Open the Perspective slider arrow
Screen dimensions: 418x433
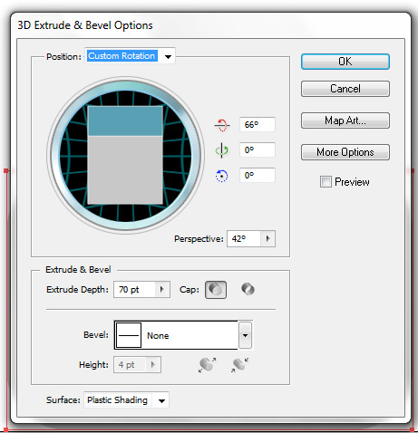267,239
